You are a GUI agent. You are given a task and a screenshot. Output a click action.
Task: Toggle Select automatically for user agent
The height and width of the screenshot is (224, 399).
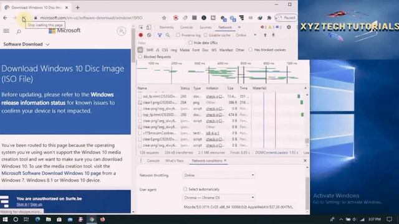pyautogui.click(x=185, y=189)
